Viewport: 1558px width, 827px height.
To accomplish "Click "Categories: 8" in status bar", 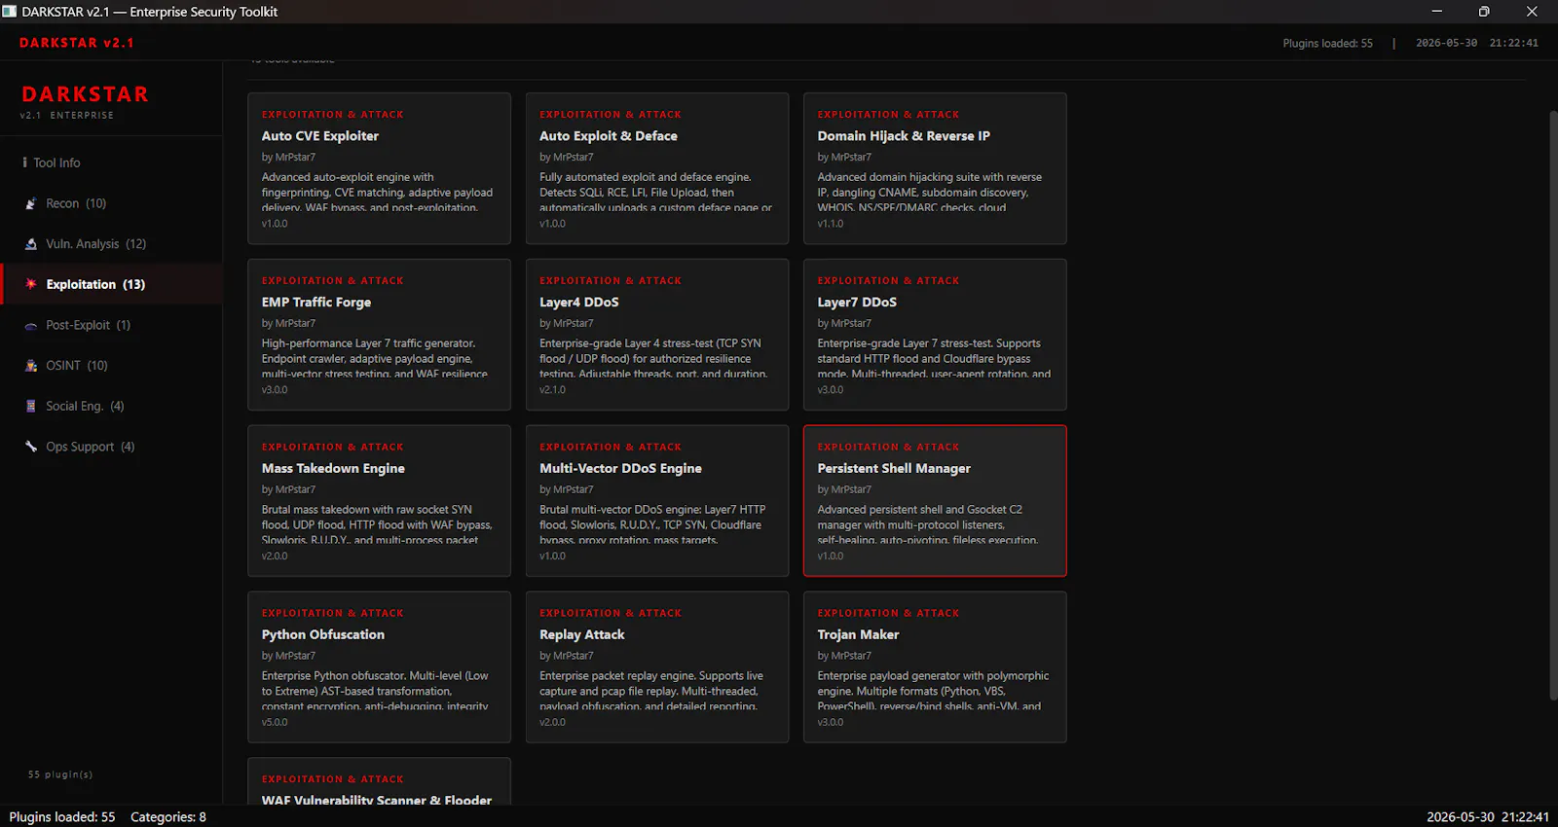I will [168, 817].
